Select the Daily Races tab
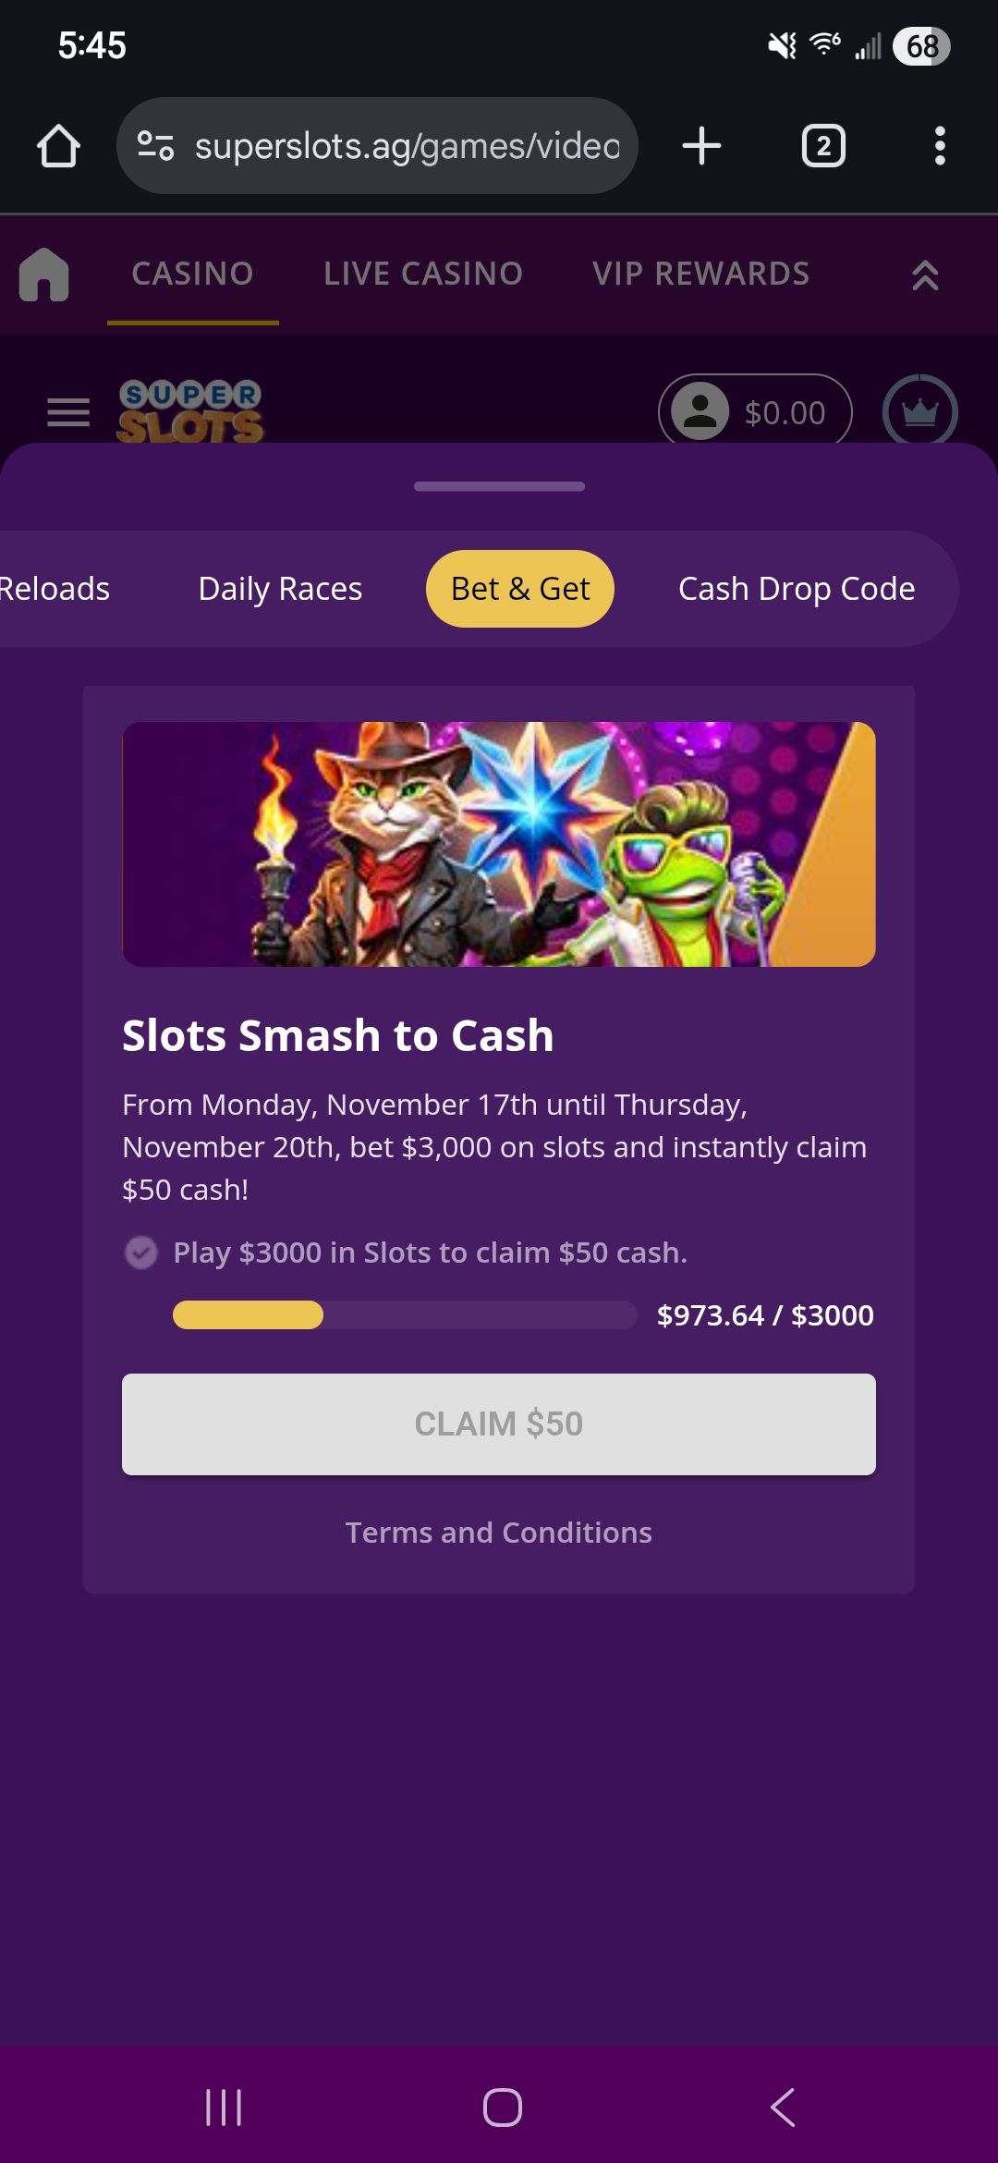 (280, 589)
